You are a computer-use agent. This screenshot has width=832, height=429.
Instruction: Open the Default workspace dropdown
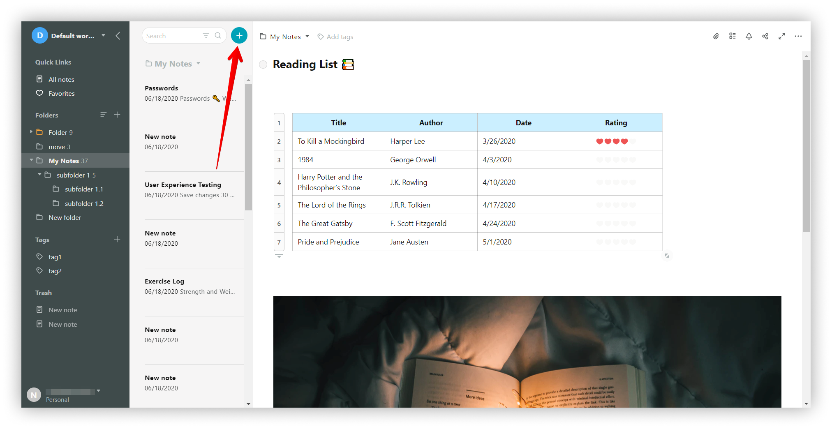[104, 35]
